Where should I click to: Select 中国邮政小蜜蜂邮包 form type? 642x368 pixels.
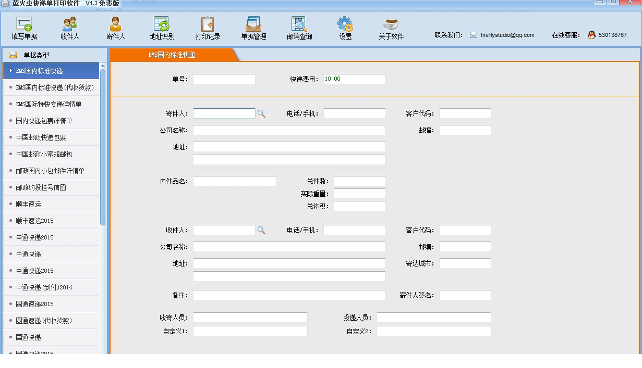click(x=51, y=154)
